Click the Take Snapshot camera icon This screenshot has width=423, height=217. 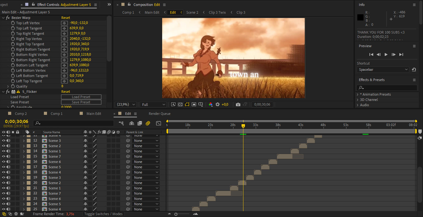click(238, 105)
